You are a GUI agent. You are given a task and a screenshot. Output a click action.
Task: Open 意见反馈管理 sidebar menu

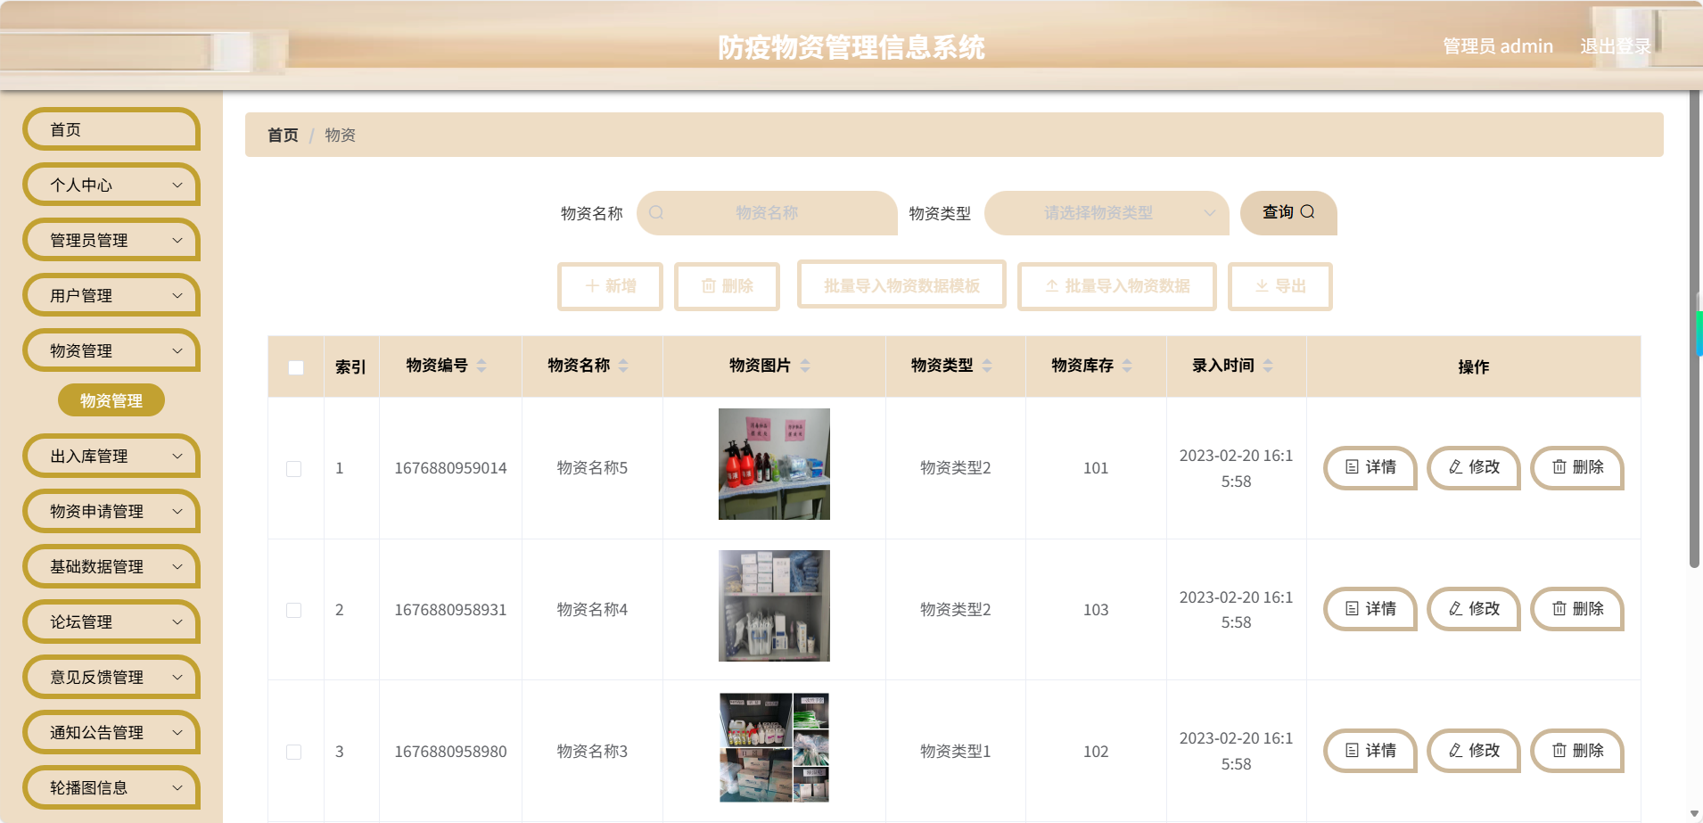(x=111, y=677)
